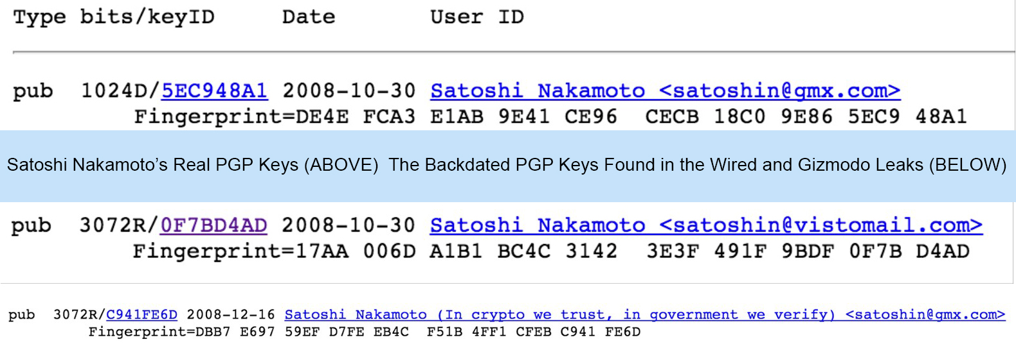This screenshot has width=1016, height=353.
Task: Click the "Type" column header
Action: (39, 17)
